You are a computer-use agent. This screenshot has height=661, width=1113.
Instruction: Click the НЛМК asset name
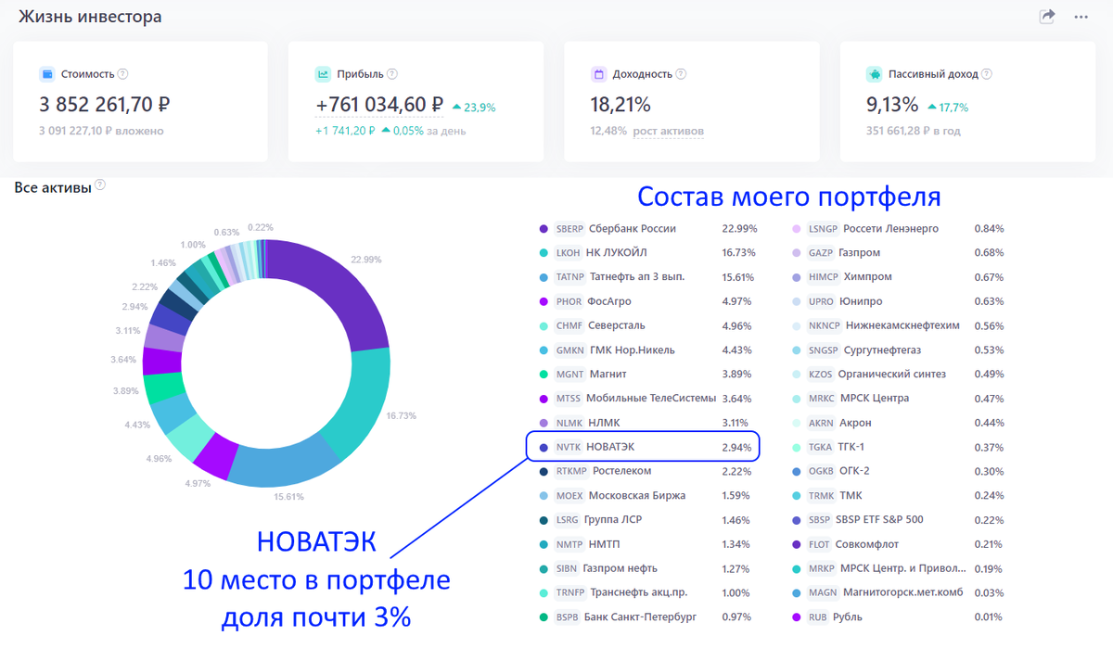click(606, 423)
